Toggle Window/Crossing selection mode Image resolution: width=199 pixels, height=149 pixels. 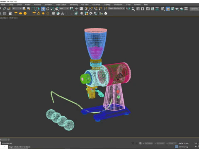(38, 9)
